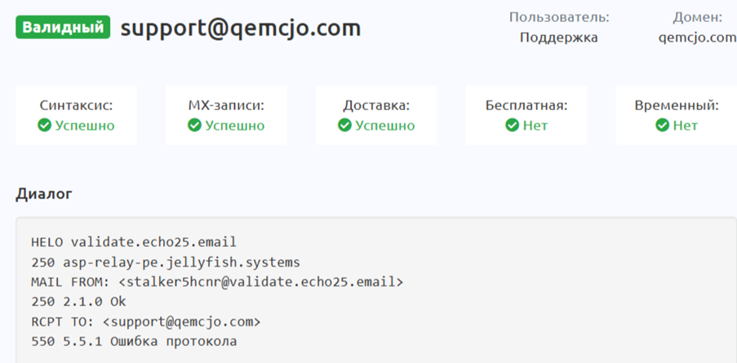This screenshot has width=737, height=363.
Task: Click the MAIL FROM sender address line
Action: point(217,281)
